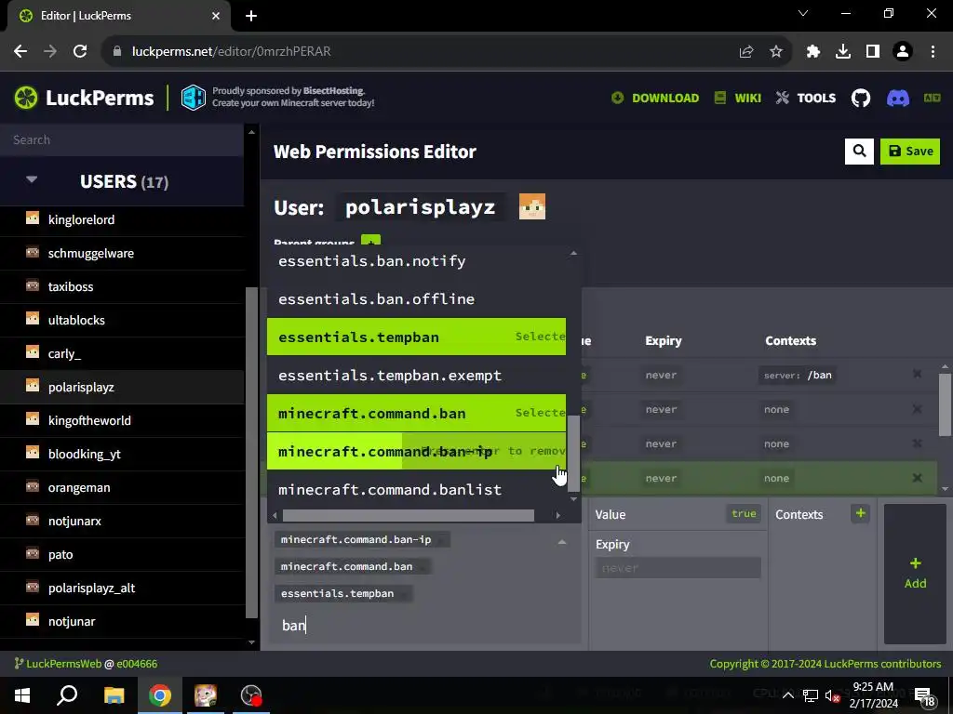
Task: Delete the row with server: /ban context
Action: pyautogui.click(x=917, y=374)
